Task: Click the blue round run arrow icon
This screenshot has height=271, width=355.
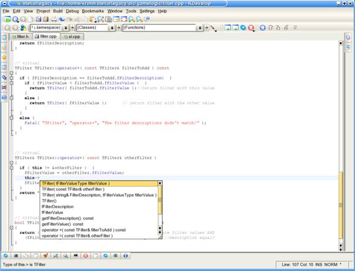Action: tap(262, 28)
